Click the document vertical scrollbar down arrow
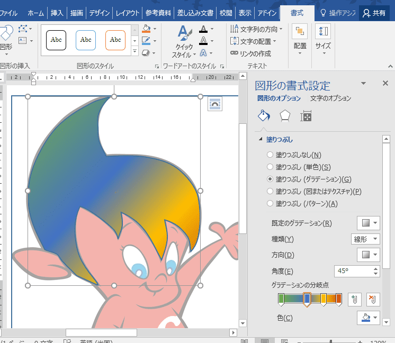The height and width of the screenshot is (343, 395). (x=243, y=323)
